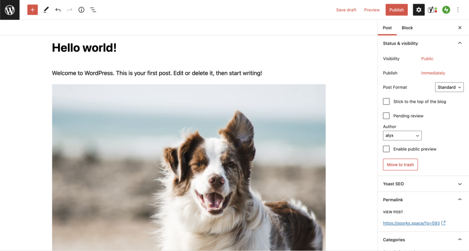Select the pencil Tools icon

click(46, 10)
